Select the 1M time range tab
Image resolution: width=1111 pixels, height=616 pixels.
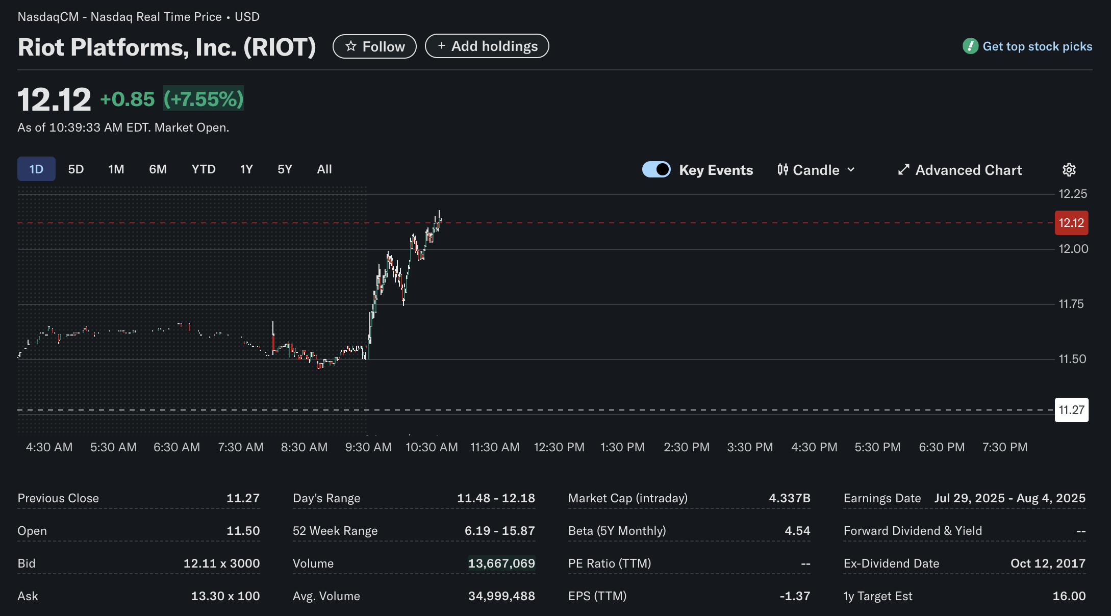116,169
